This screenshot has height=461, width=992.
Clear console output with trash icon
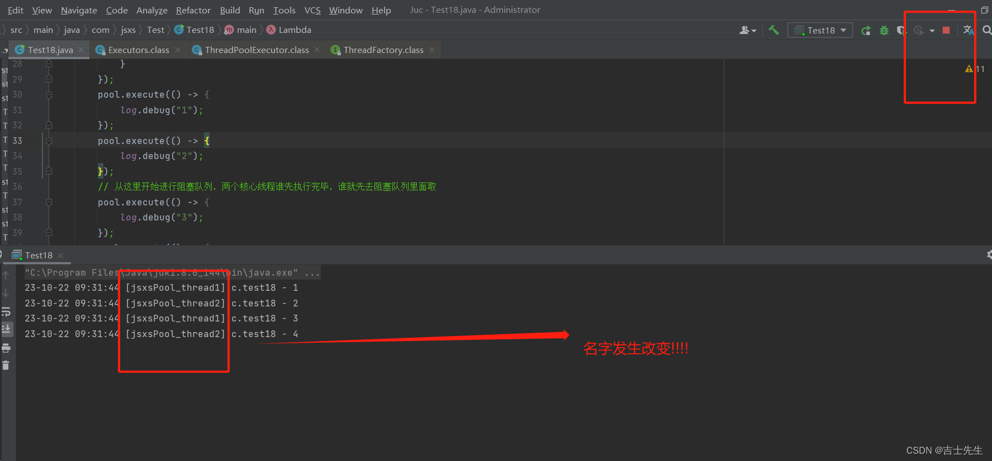coord(6,366)
